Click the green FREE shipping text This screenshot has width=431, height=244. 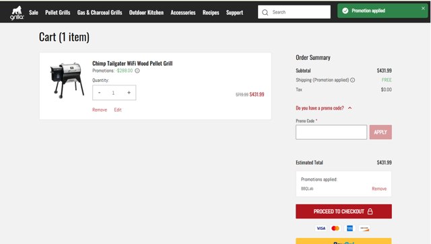(387, 80)
